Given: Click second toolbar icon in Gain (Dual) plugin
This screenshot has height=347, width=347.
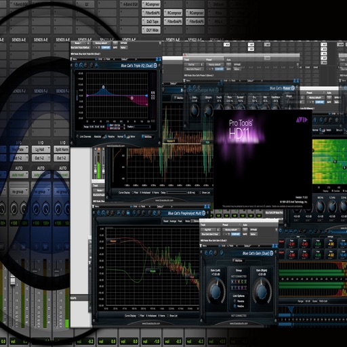Looking at the screenshot, I should coord(211,253).
